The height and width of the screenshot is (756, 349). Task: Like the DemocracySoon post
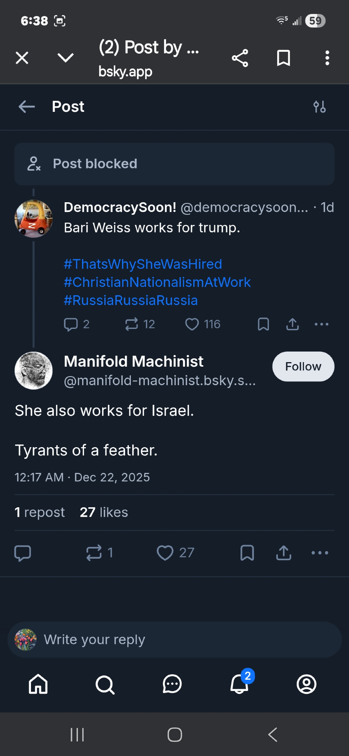[x=192, y=324]
